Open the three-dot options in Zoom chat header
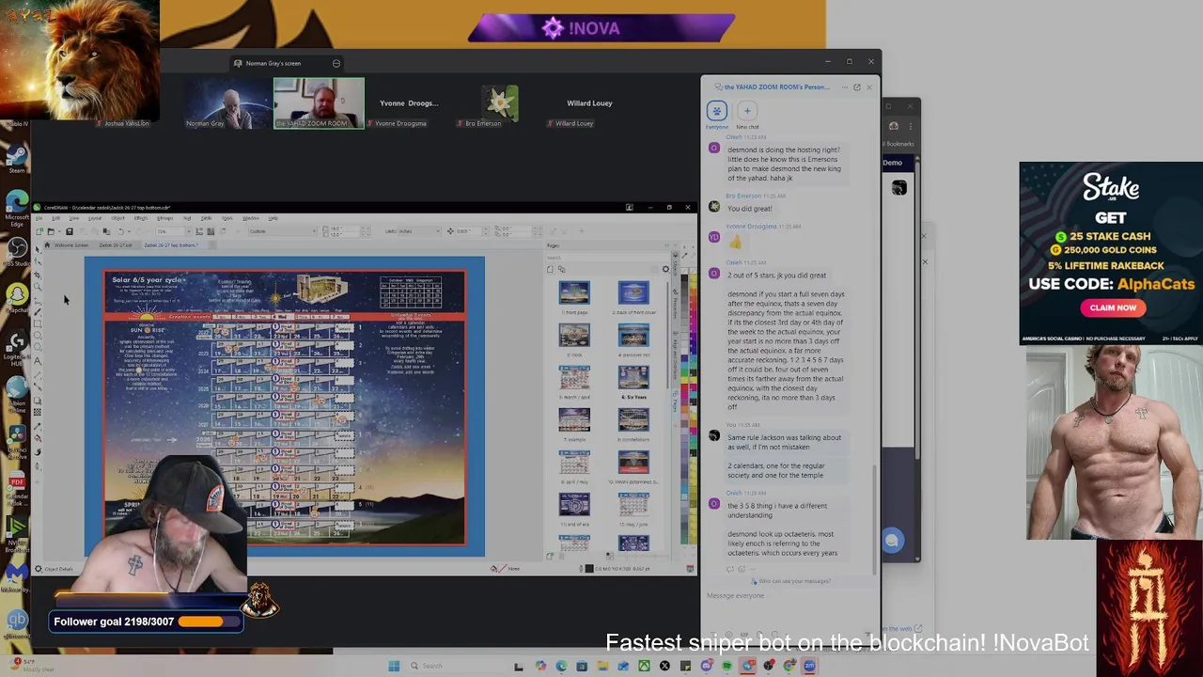The image size is (1203, 677). pos(845,87)
